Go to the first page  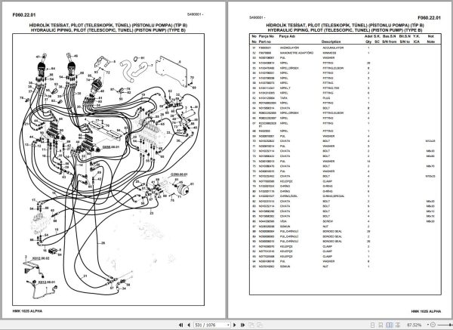click(181, 325)
